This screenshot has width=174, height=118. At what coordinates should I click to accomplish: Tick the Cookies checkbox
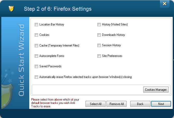tap(36, 35)
